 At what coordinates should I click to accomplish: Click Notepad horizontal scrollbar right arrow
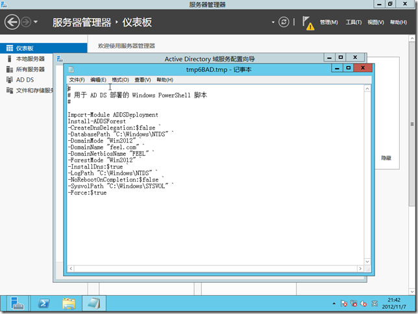point(360,269)
